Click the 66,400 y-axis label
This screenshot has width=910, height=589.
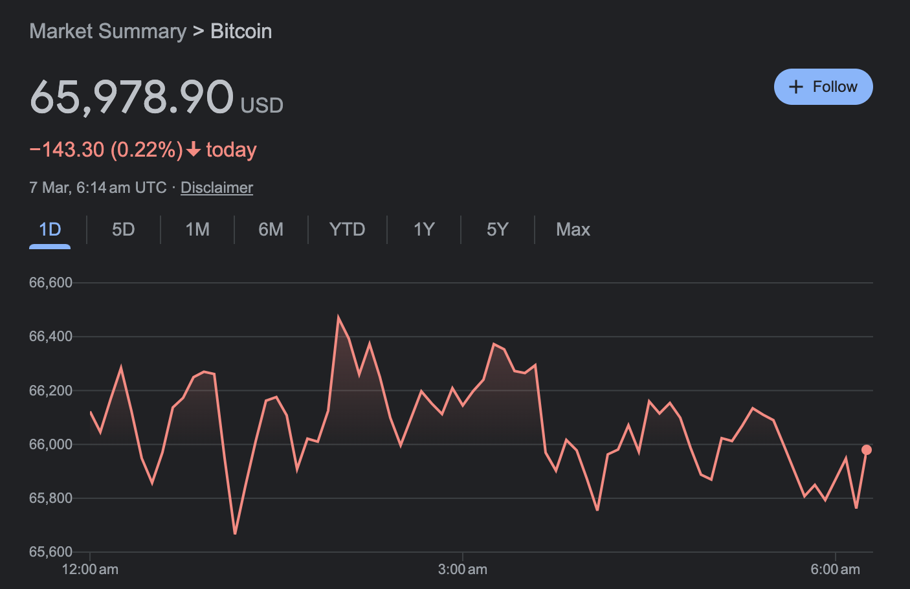tap(50, 337)
